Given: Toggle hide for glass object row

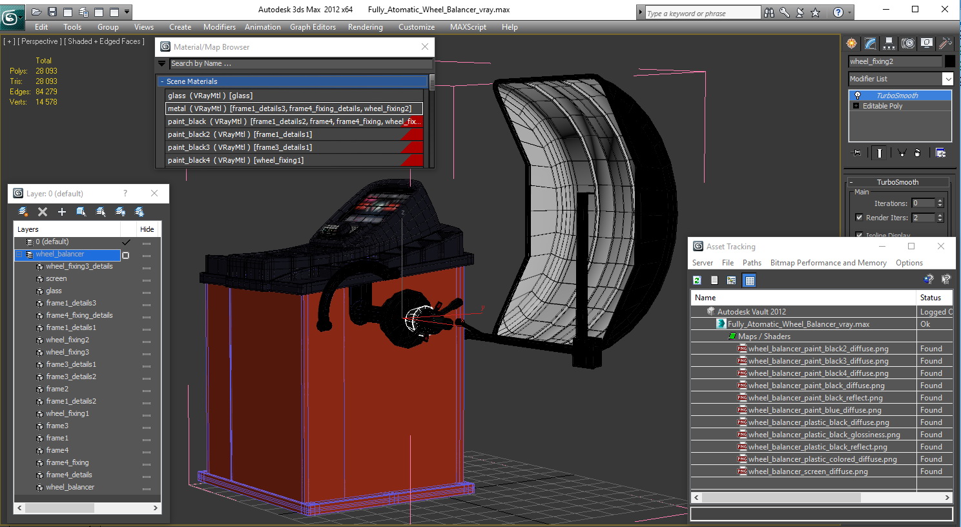Looking at the screenshot, I should coord(147,292).
